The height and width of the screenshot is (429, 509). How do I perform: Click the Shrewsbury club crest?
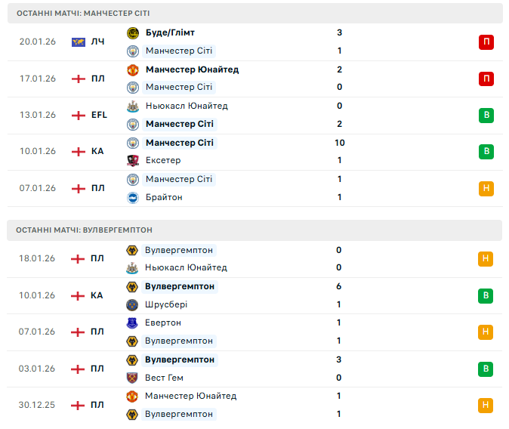(133, 304)
